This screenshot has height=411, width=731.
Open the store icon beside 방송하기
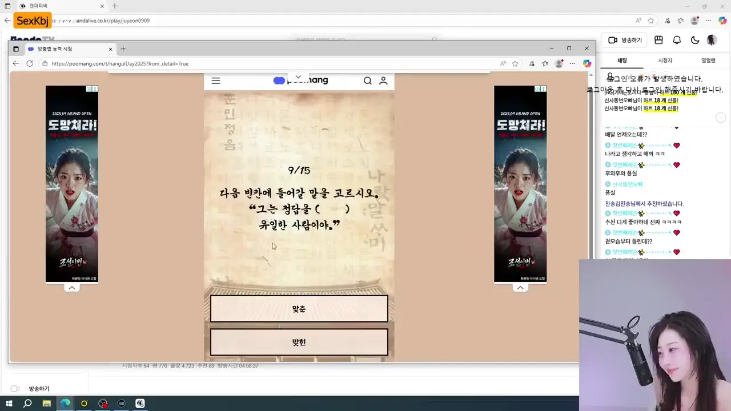(x=658, y=40)
